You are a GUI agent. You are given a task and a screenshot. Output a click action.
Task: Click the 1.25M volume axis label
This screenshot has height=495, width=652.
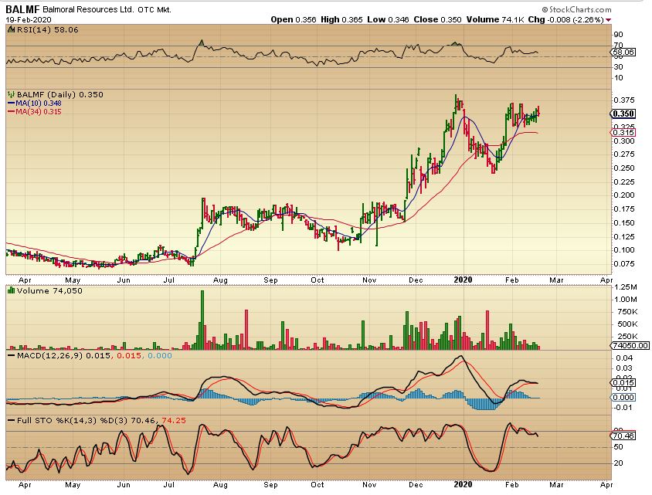[626, 287]
